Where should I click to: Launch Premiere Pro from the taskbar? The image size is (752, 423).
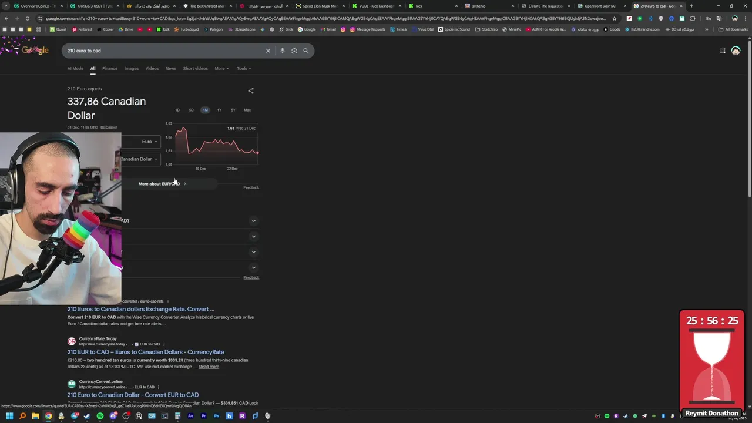coord(203,416)
